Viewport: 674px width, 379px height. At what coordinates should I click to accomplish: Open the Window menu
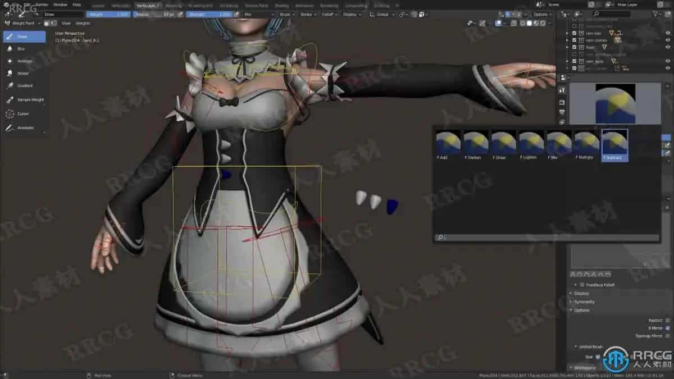(60, 4)
